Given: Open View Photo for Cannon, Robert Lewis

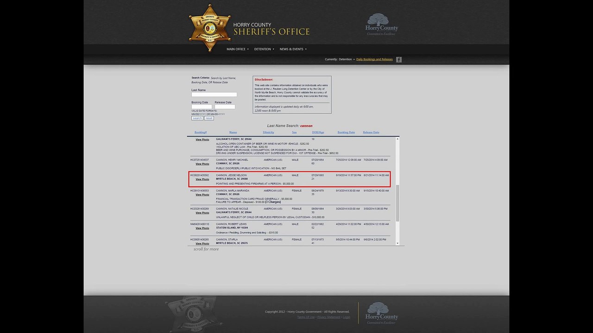Looking at the screenshot, I should pyautogui.click(x=202, y=228).
